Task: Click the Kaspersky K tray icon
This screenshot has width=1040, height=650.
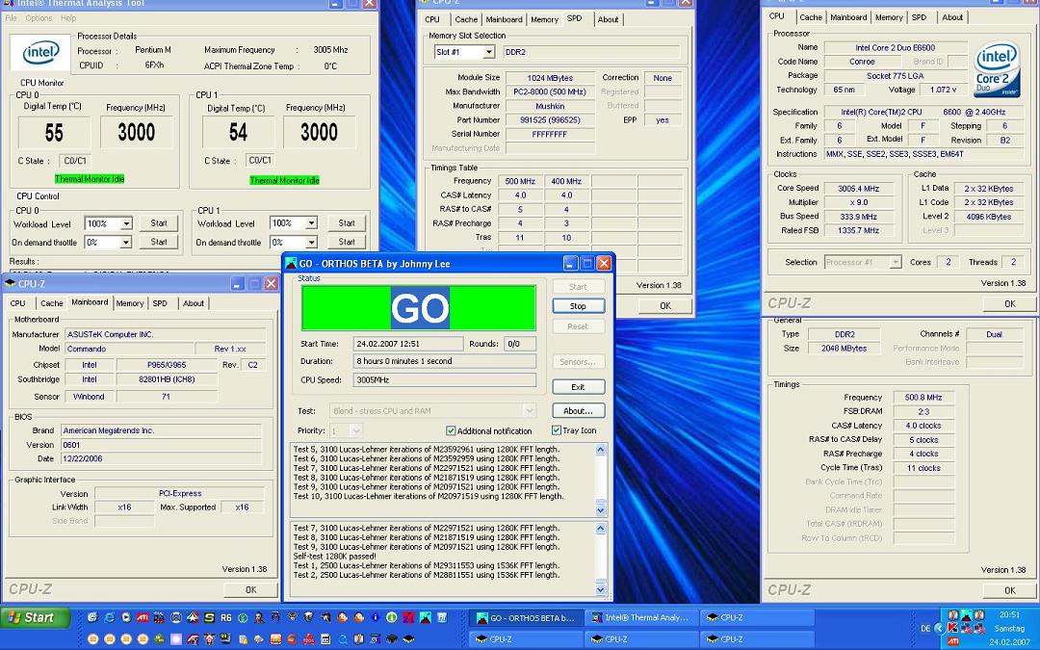Action: click(952, 628)
